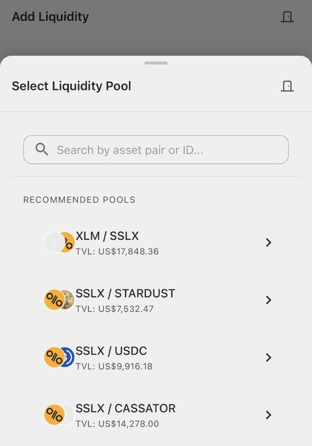Open SSLX / CASSATOR pool chevron
This screenshot has width=312, height=446.
(269, 415)
